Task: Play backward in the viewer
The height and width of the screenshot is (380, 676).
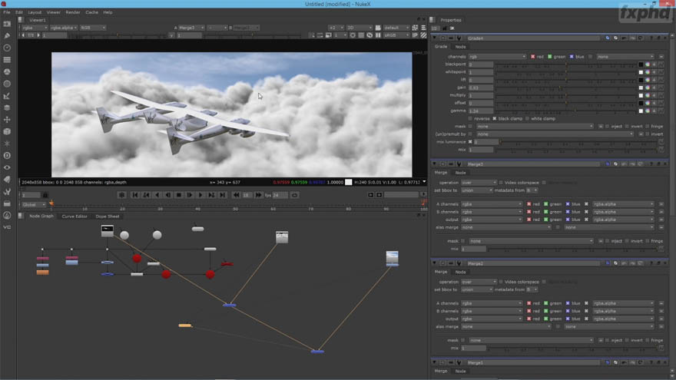Action: pyautogui.click(x=157, y=195)
